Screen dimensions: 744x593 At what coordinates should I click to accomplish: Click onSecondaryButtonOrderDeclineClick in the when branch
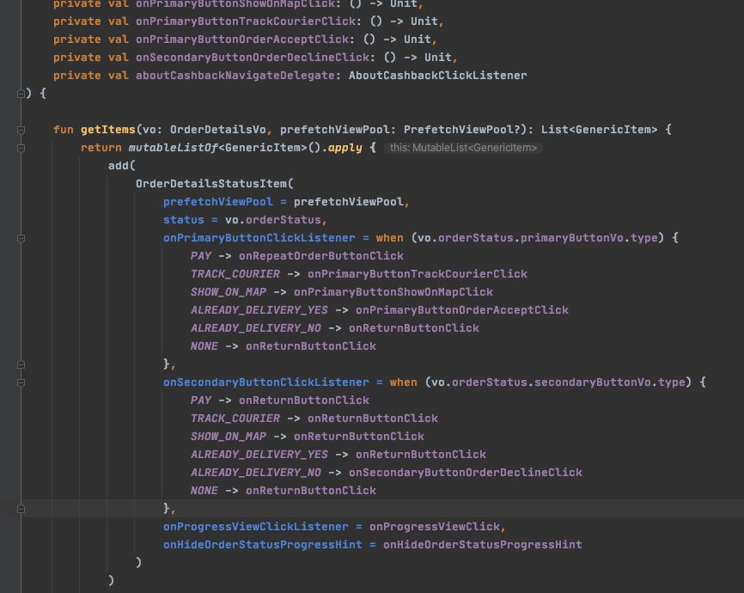point(466,473)
